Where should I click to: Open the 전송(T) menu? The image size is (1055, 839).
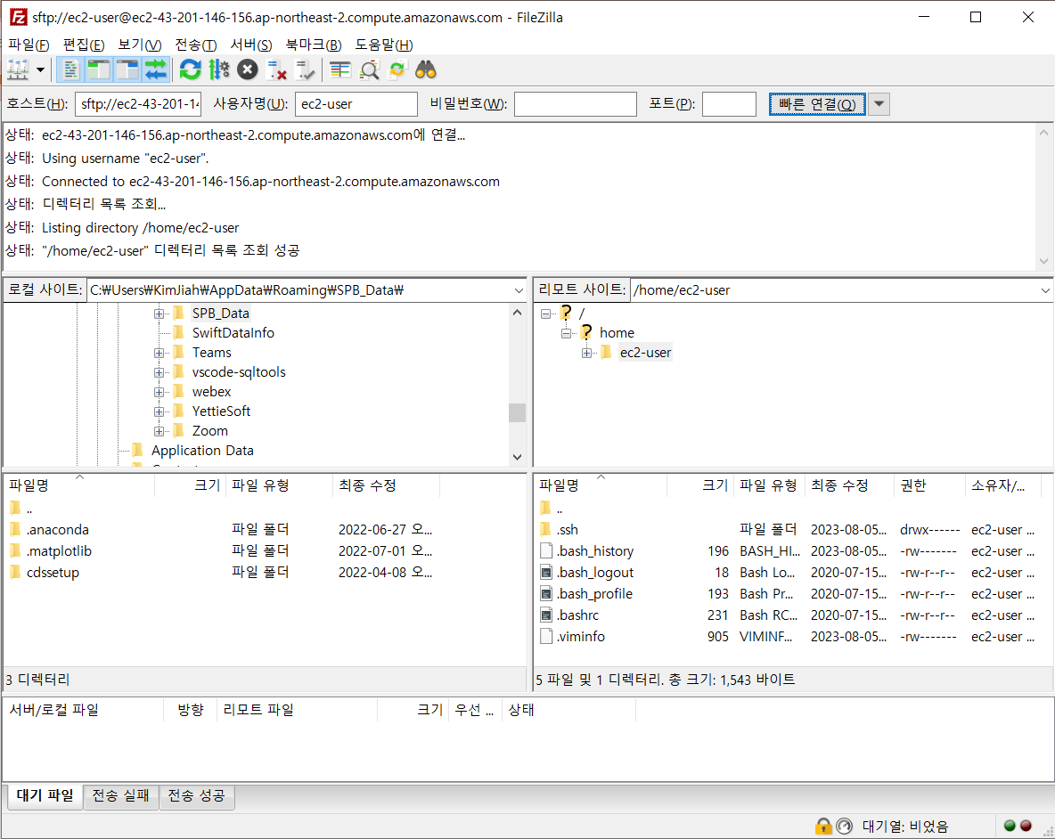pyautogui.click(x=196, y=45)
